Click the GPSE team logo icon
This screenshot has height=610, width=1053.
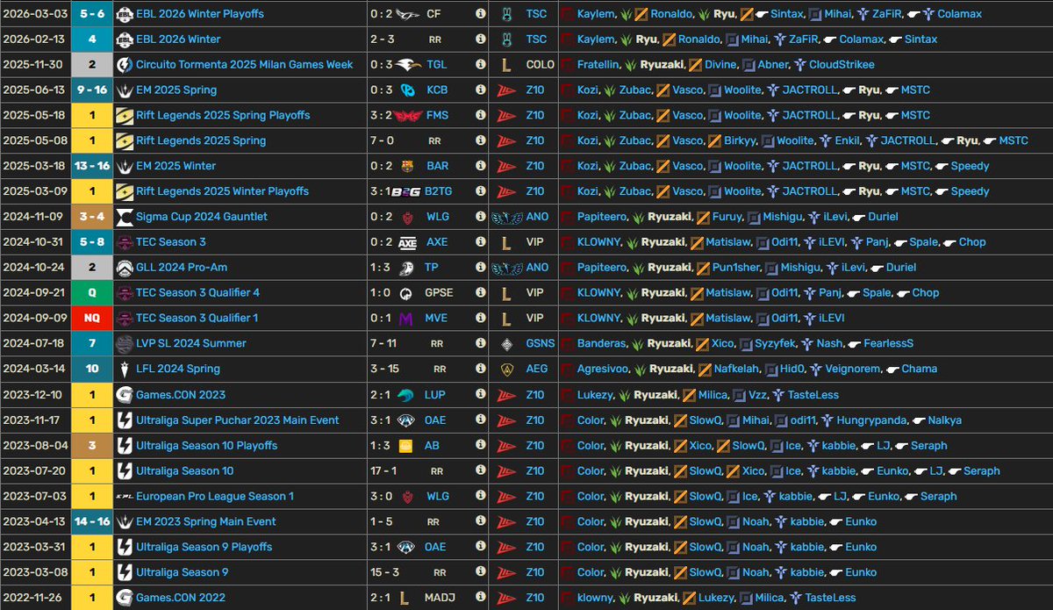point(407,293)
